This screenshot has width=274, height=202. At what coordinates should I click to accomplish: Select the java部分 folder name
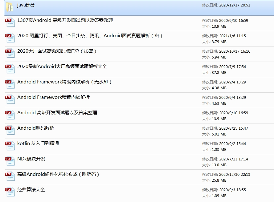tap(26, 5)
